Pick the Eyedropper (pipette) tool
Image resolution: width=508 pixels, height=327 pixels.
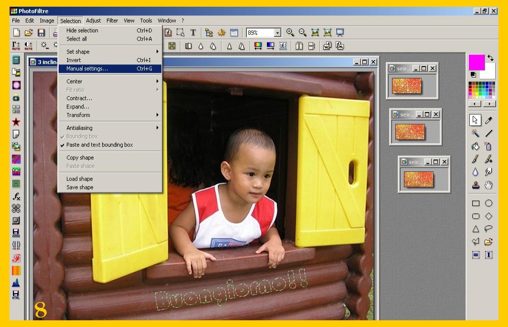(488, 120)
